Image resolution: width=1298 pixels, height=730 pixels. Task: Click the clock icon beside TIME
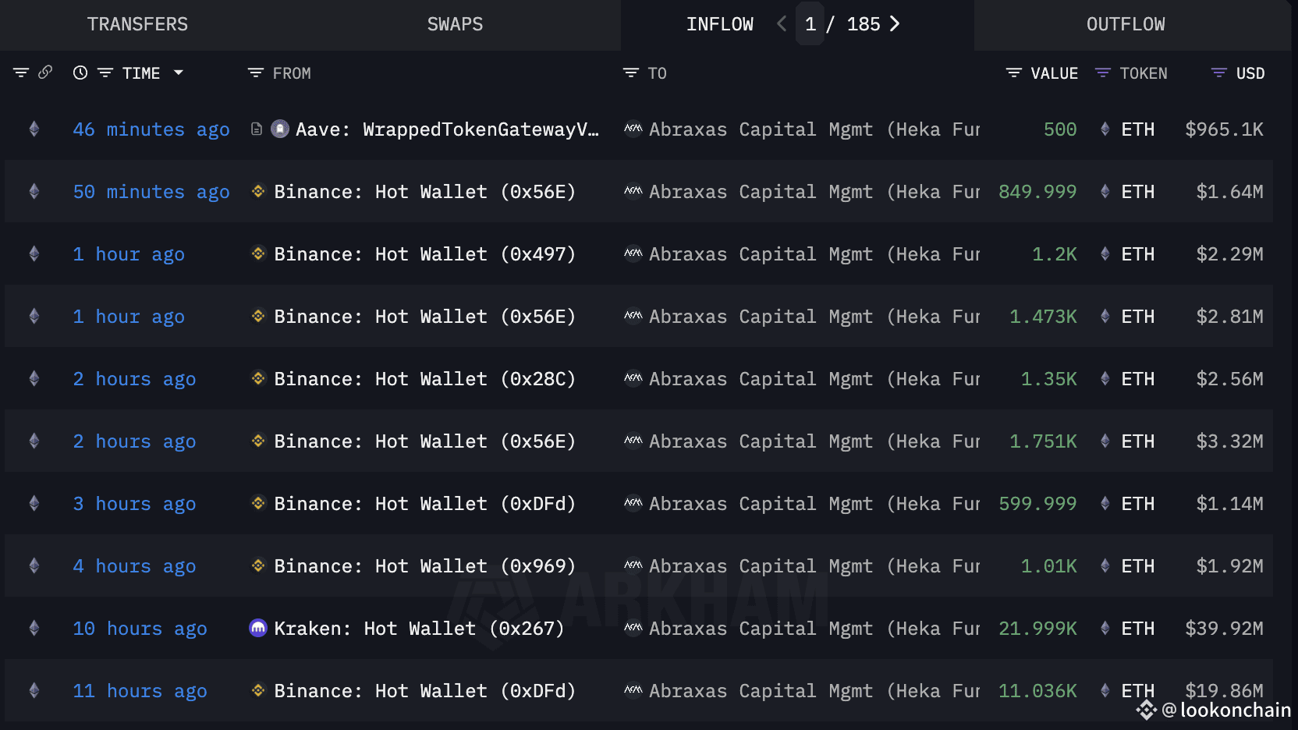[80, 73]
